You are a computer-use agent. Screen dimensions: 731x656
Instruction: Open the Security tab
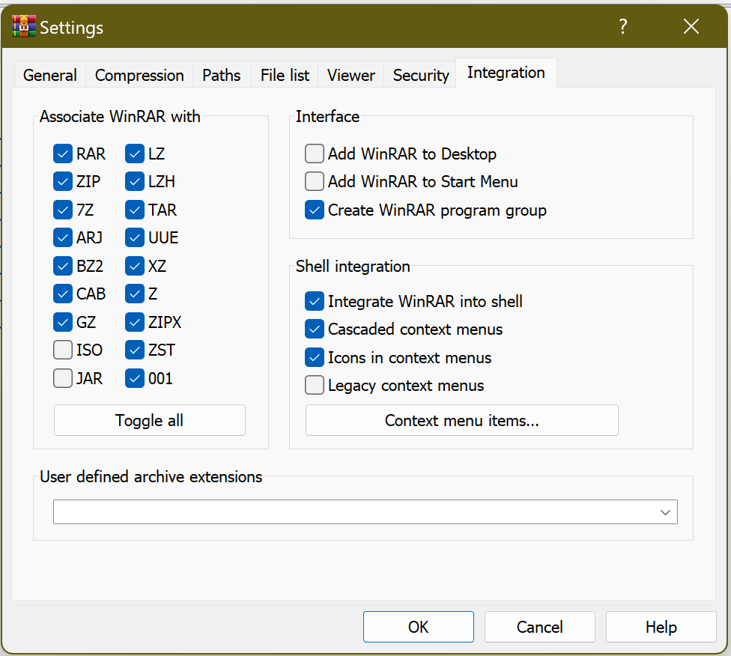pos(420,76)
